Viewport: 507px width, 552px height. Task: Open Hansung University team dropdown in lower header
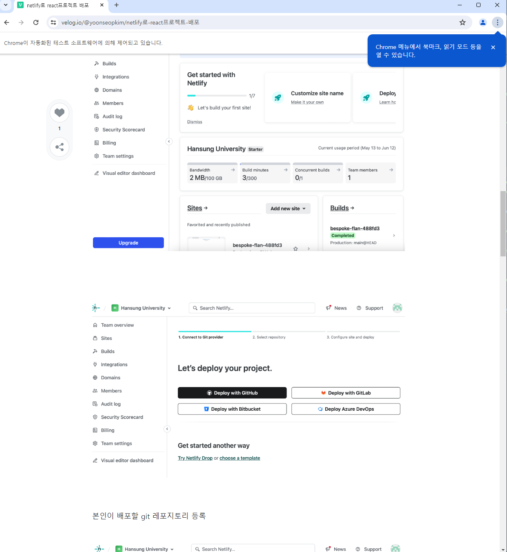[141, 308]
